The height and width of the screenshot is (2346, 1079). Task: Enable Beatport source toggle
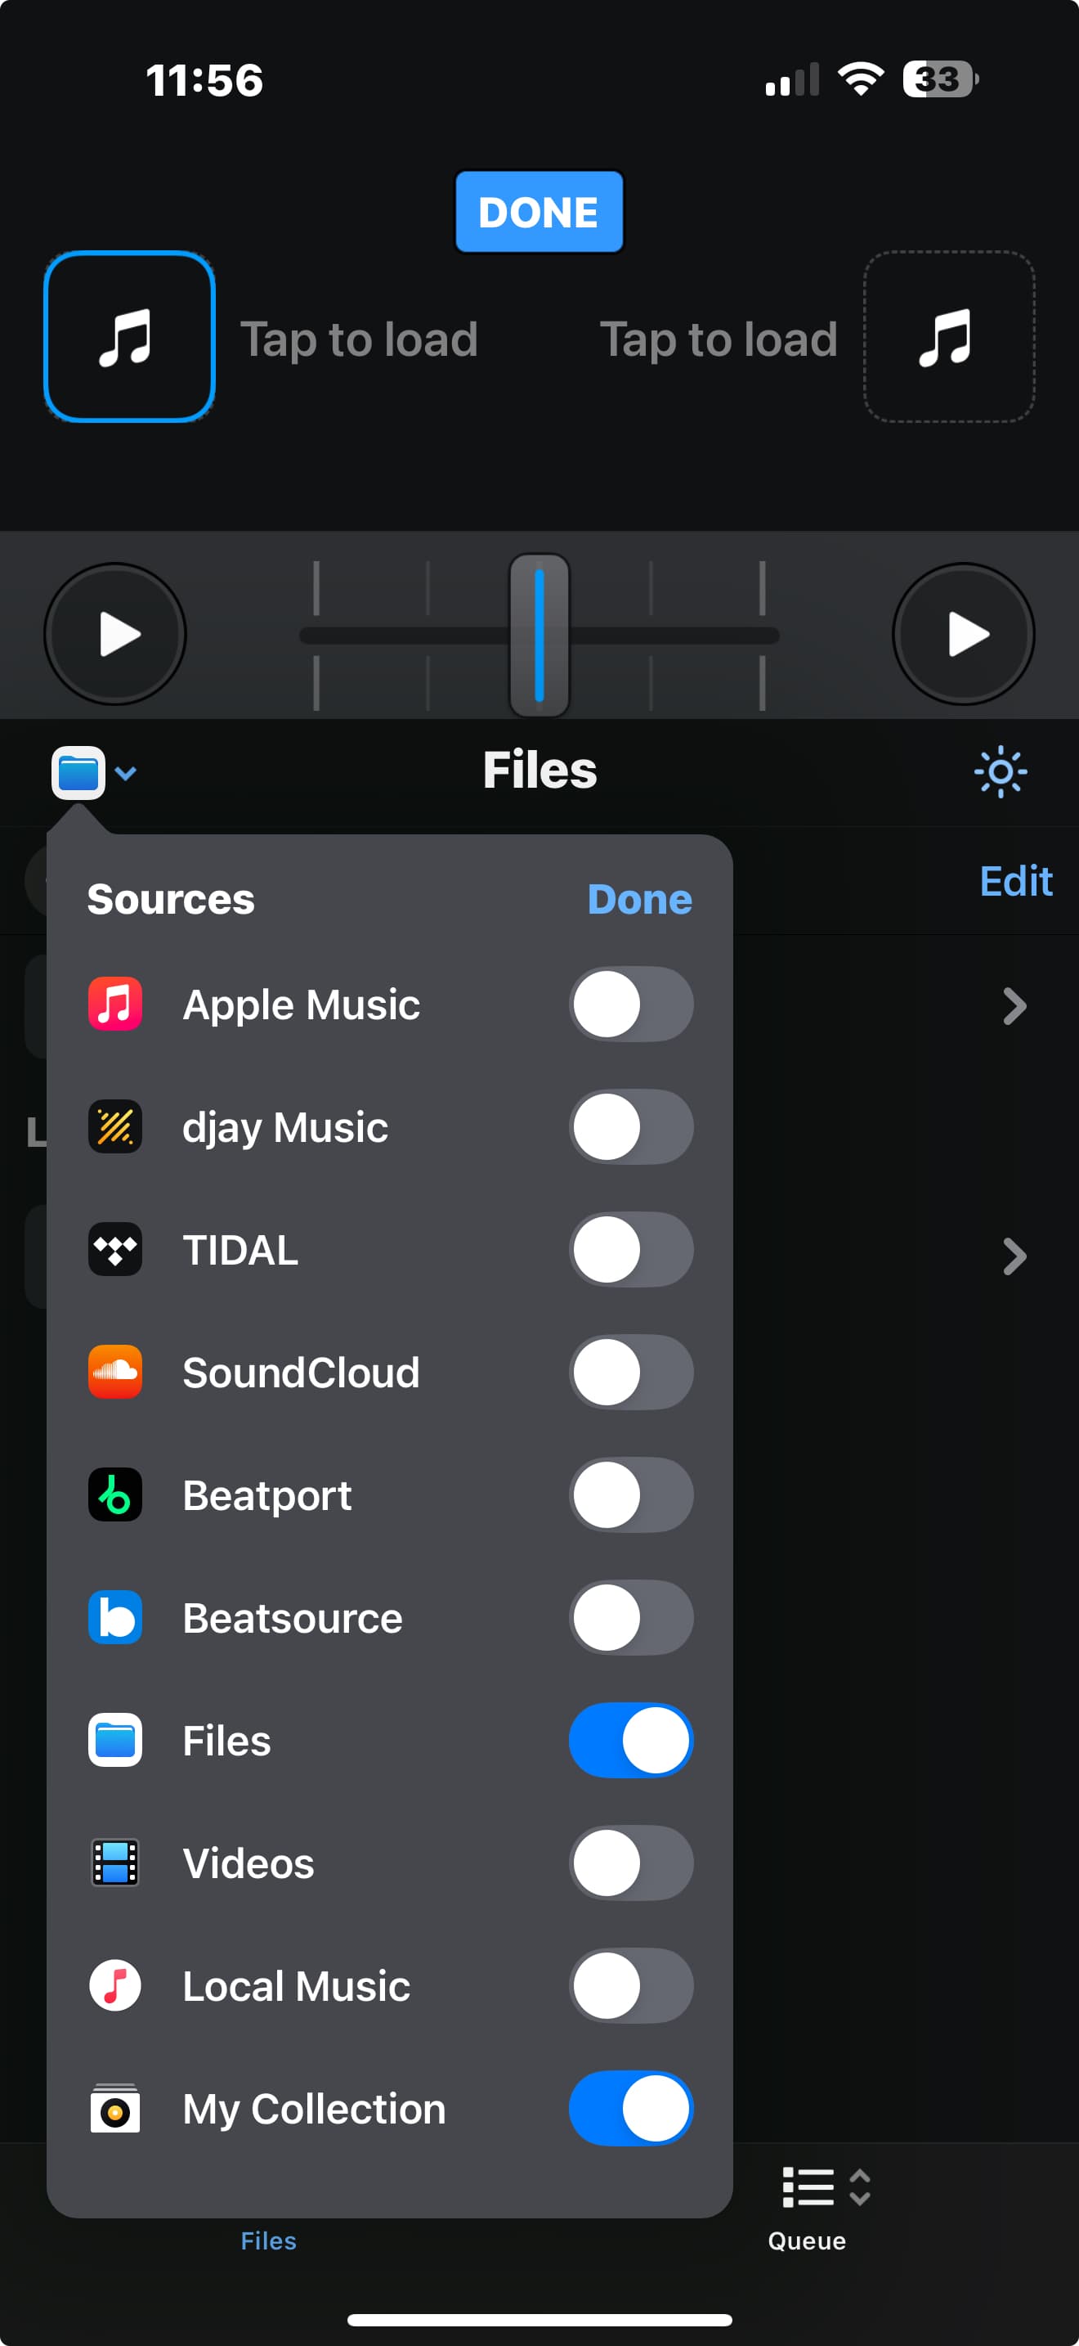click(x=631, y=1495)
